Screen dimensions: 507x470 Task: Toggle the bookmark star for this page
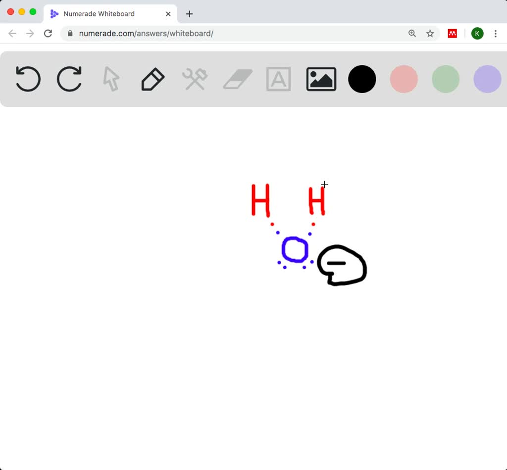pyautogui.click(x=430, y=34)
